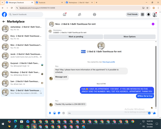
Task: Close the Marketplace listing tab
Action: point(92,3)
